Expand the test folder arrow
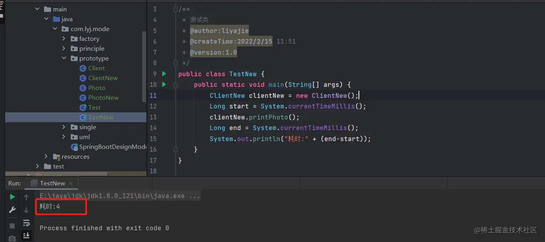This screenshot has width=545, height=242. [x=37, y=167]
